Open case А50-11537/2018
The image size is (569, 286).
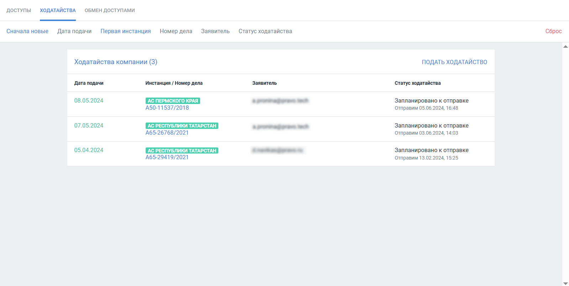click(167, 108)
